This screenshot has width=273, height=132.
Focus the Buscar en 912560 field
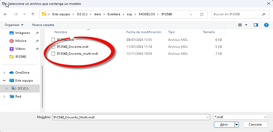pos(240,14)
